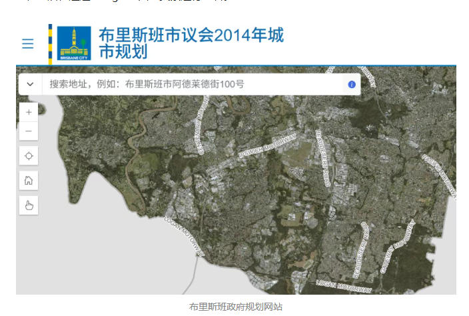The image size is (469, 316).
Task: Select the hand pointer tool
Action: (29, 205)
